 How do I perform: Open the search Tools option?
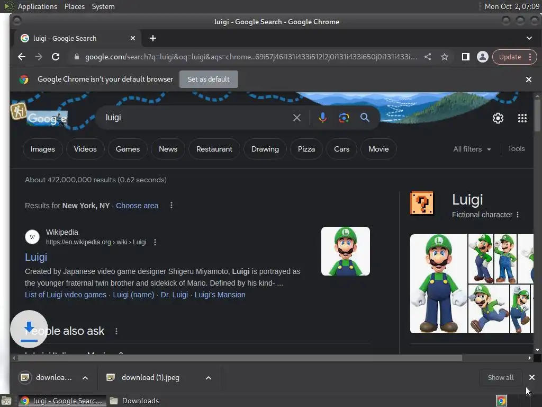[x=516, y=148]
